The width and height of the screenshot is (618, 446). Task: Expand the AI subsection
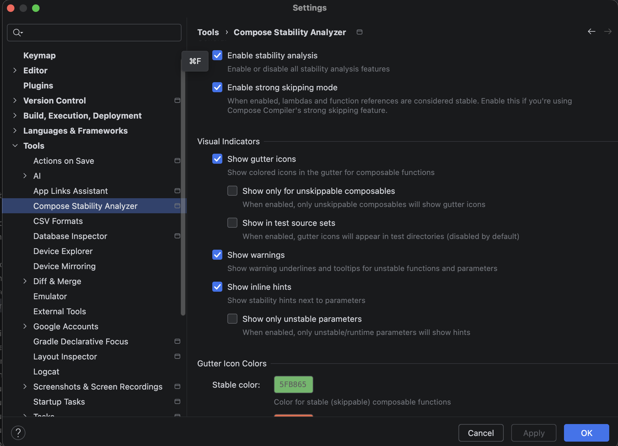(x=25, y=176)
